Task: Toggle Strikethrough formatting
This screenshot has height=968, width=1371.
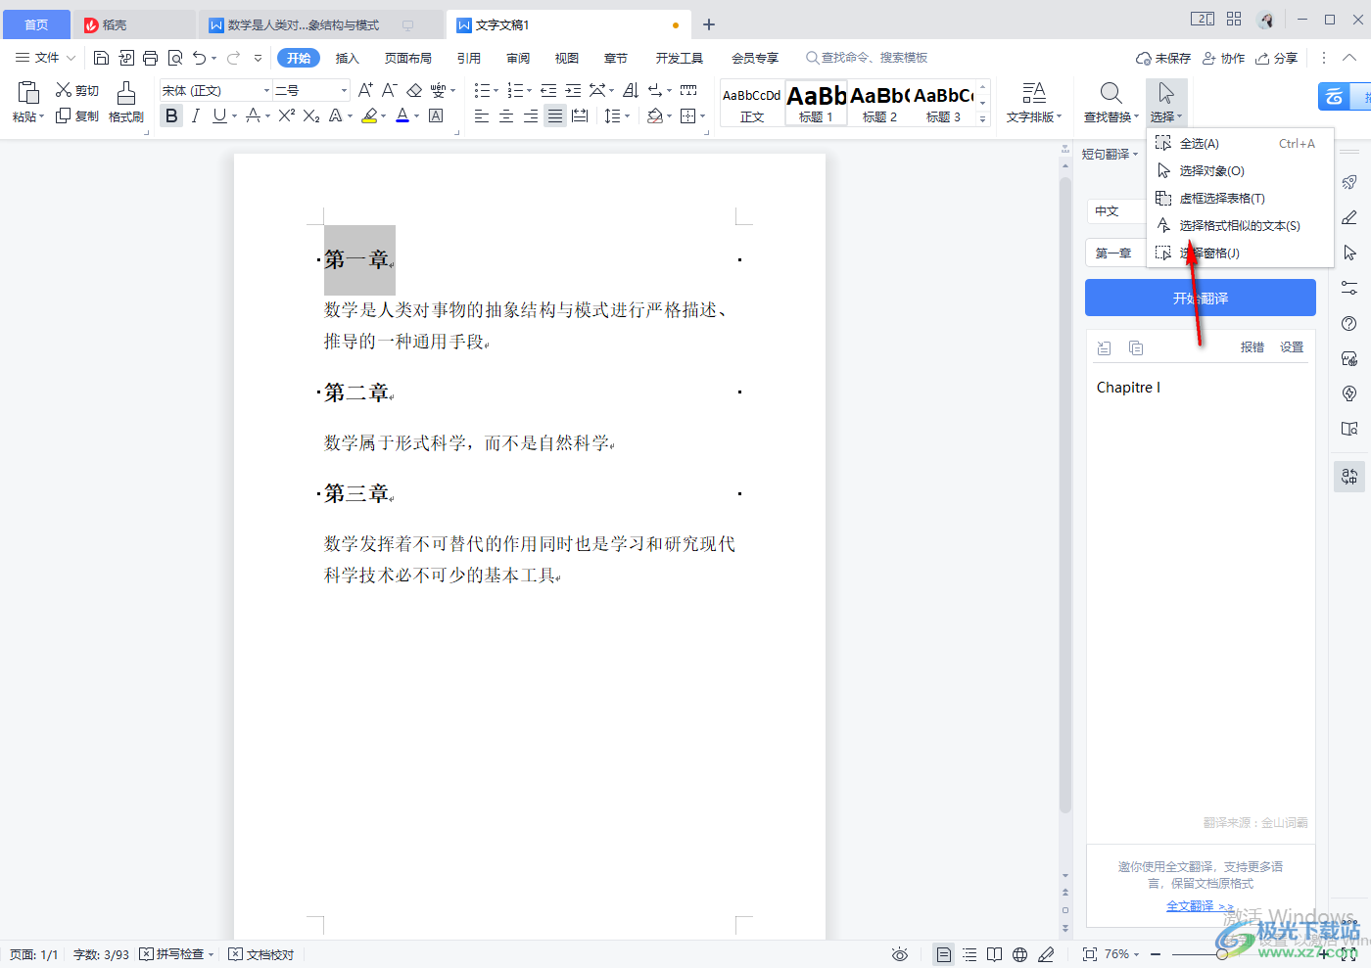Action: tap(254, 115)
